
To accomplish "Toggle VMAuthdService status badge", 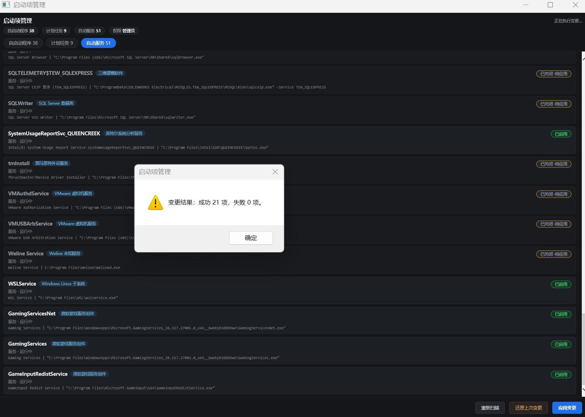I will click(554, 194).
